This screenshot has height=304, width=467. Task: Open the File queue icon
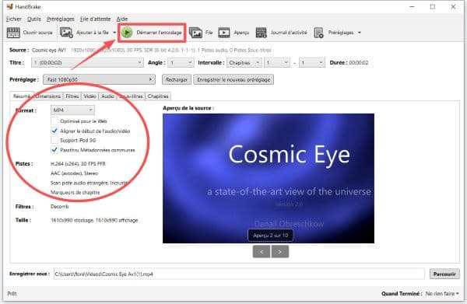(x=195, y=33)
